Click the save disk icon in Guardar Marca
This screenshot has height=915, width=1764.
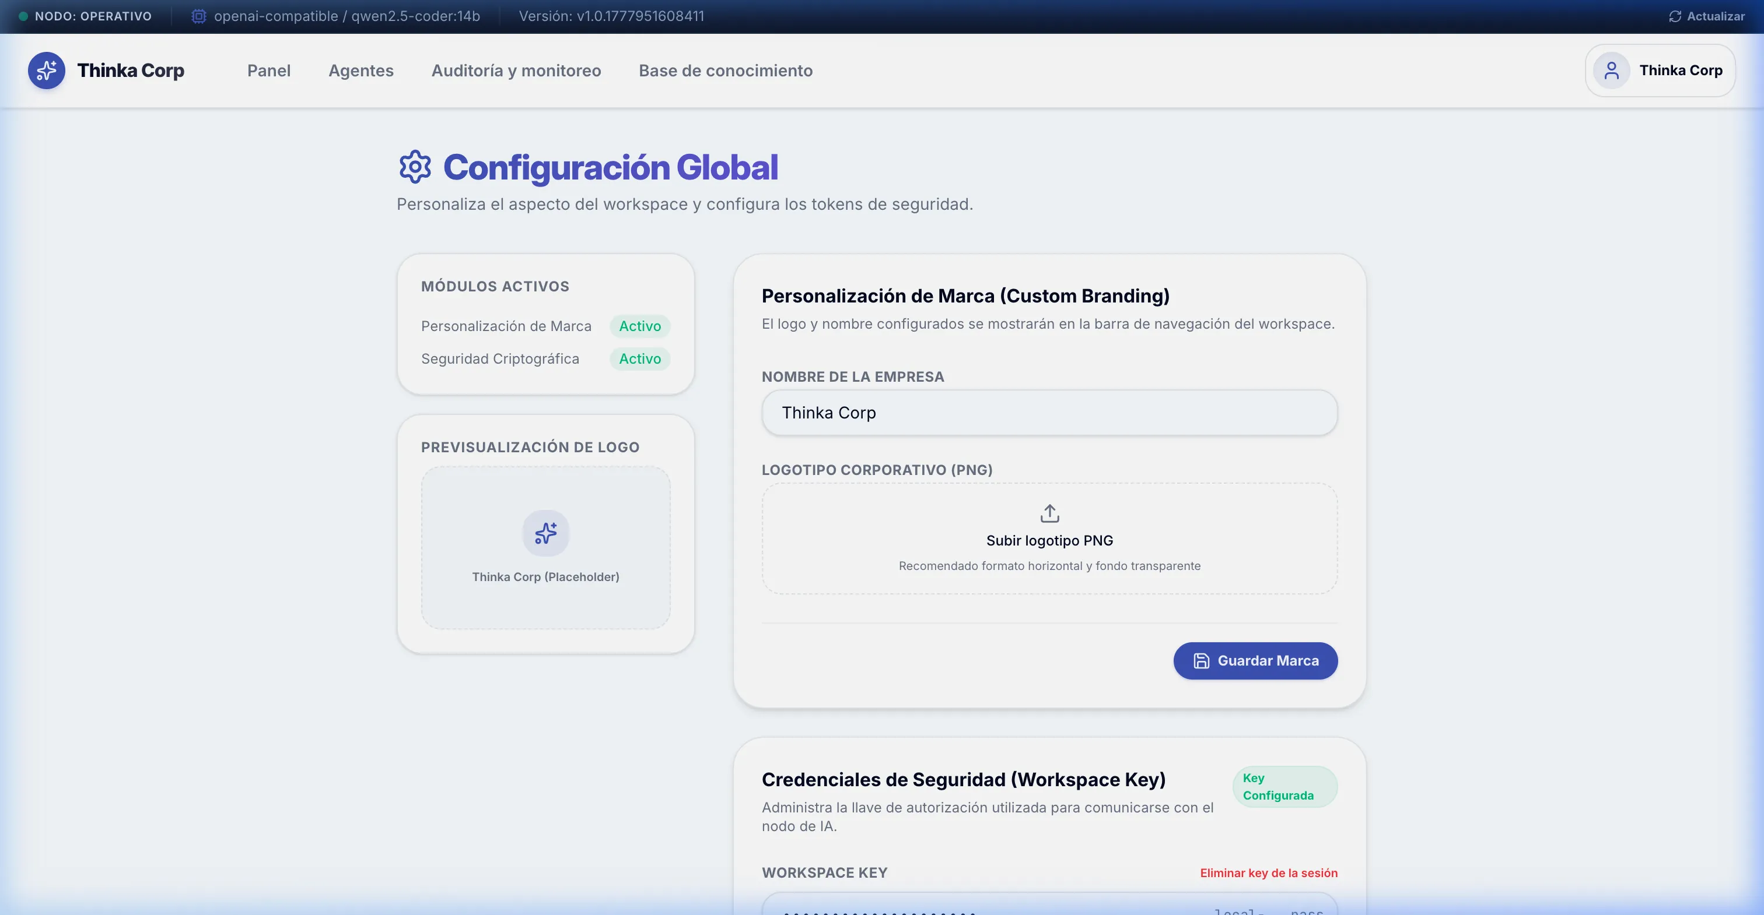pos(1201,661)
